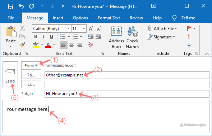Viewport: 212px width, 136px height.
Task: Click the Copy icon
Action: click(x=22, y=37)
